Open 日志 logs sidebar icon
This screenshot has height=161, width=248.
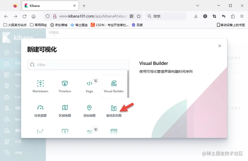7,142
